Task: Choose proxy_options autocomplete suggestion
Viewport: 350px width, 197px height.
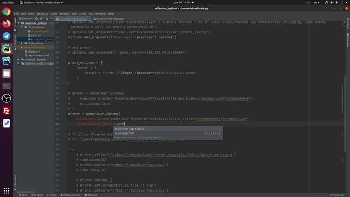Action: coord(168,129)
